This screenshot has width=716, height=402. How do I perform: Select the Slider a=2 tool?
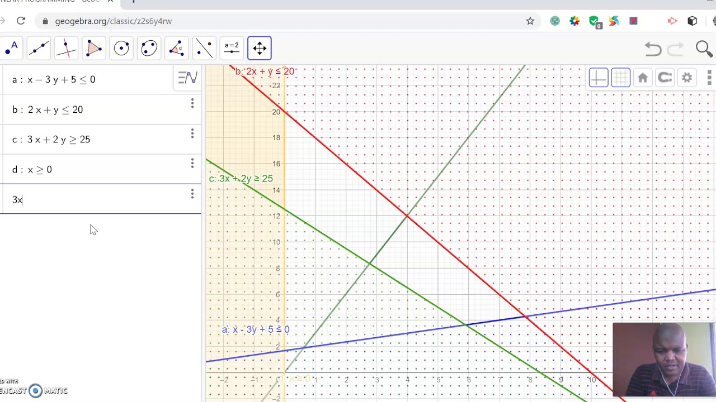[x=232, y=49]
